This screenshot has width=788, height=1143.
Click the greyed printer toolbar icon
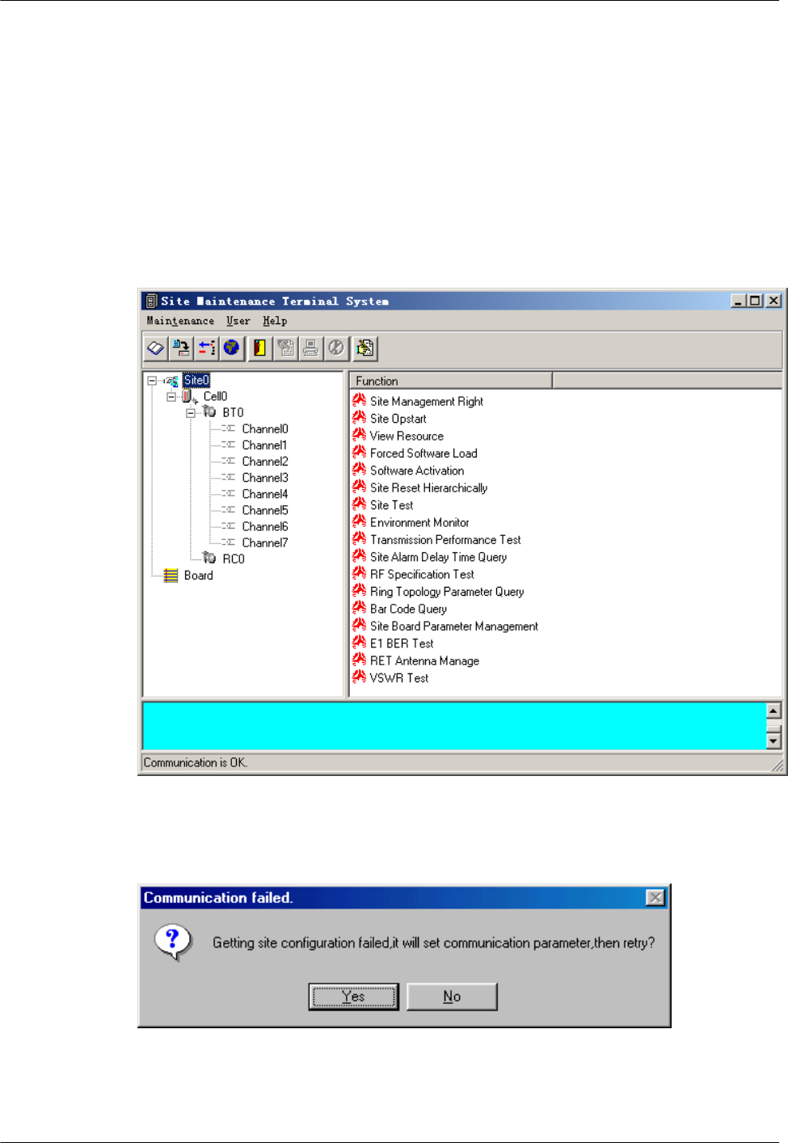pyautogui.click(x=310, y=348)
